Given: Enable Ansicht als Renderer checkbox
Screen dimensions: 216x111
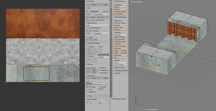Looking at the screenshot, I should [x=87, y=28].
